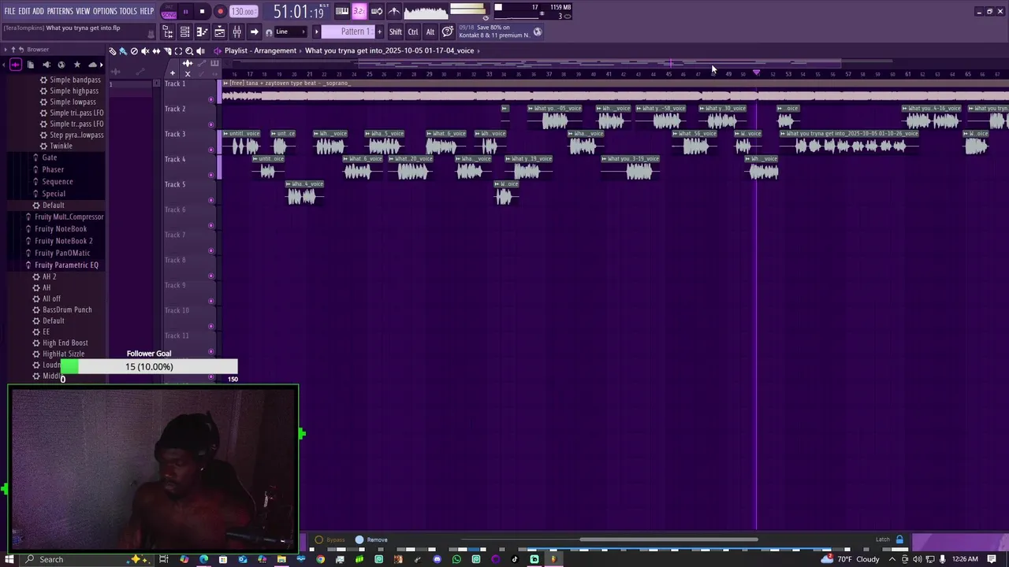The width and height of the screenshot is (1009, 567).
Task: Mute Track 1 with its green light
Action: pos(210,99)
